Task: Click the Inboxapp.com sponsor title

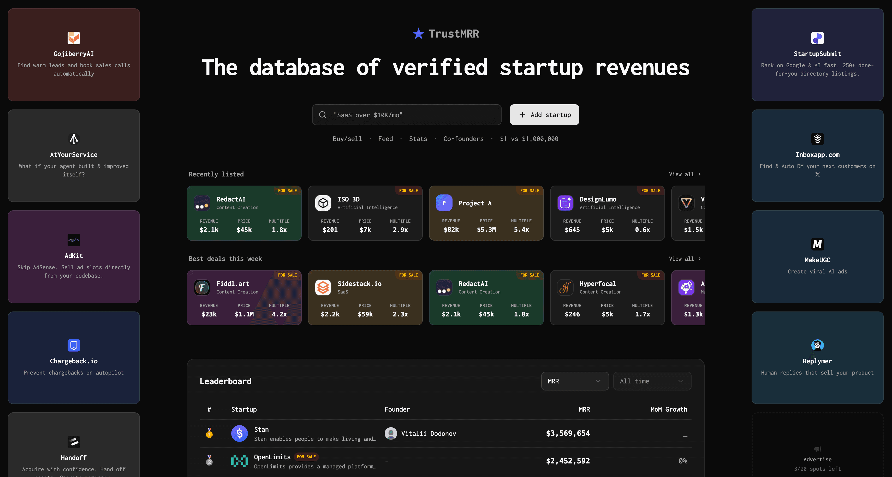Action: (x=818, y=155)
